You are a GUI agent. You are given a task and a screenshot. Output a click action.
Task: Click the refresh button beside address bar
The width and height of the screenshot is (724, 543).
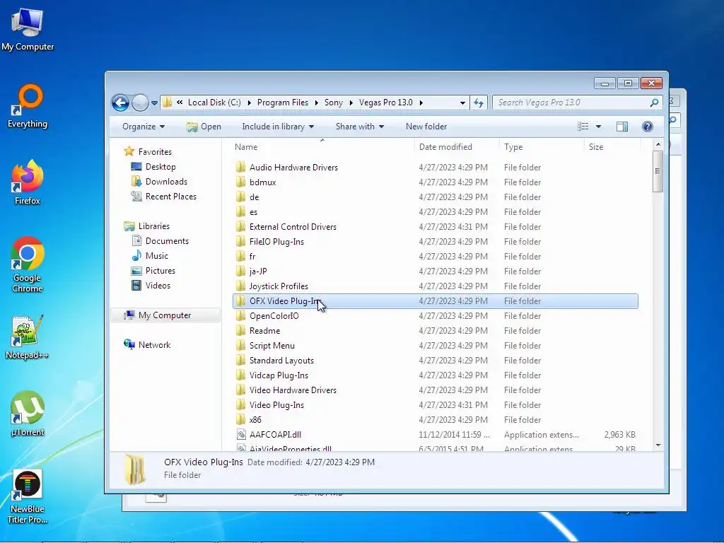[x=479, y=103]
